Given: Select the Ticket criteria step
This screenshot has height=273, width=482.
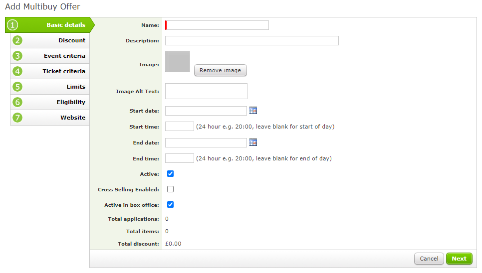Looking at the screenshot, I should click(50, 71).
